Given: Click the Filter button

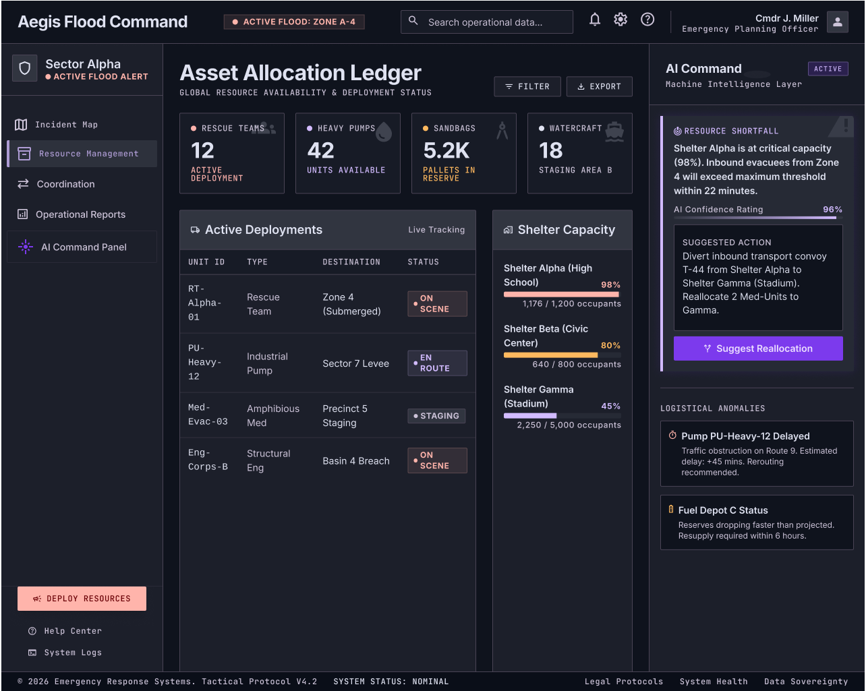Looking at the screenshot, I should pos(527,86).
